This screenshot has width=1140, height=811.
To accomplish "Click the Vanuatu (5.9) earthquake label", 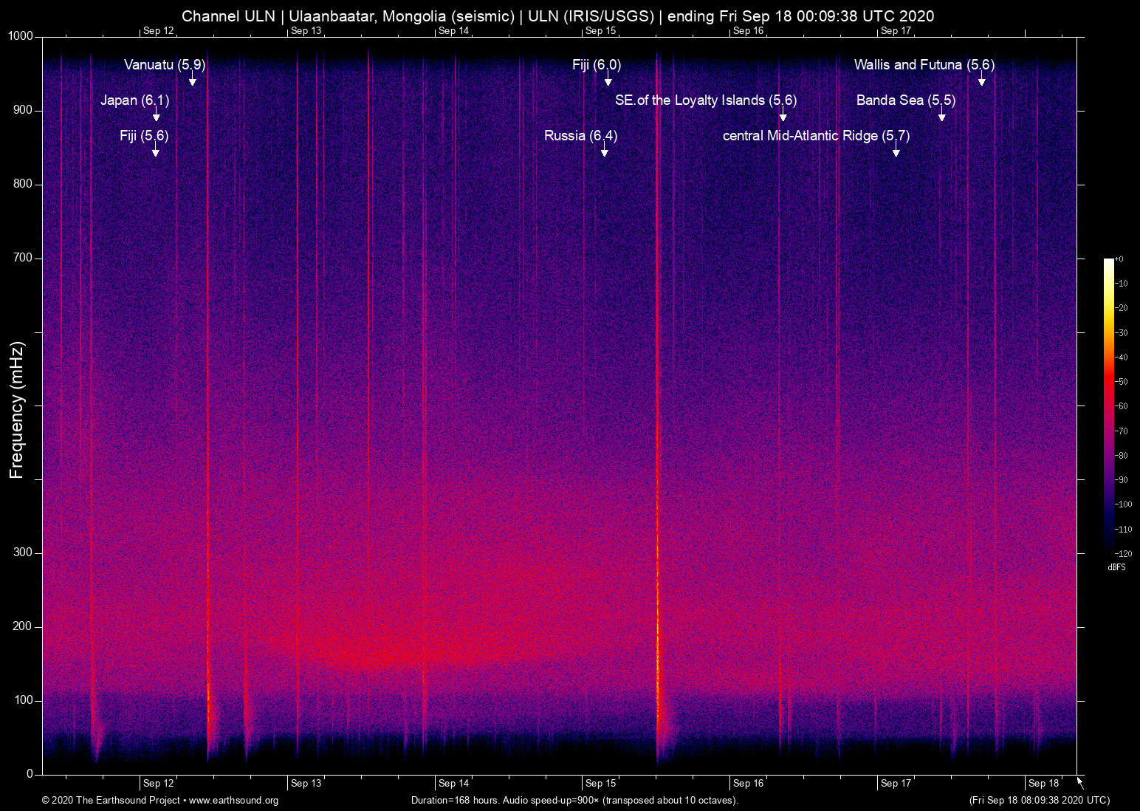I will click(165, 65).
